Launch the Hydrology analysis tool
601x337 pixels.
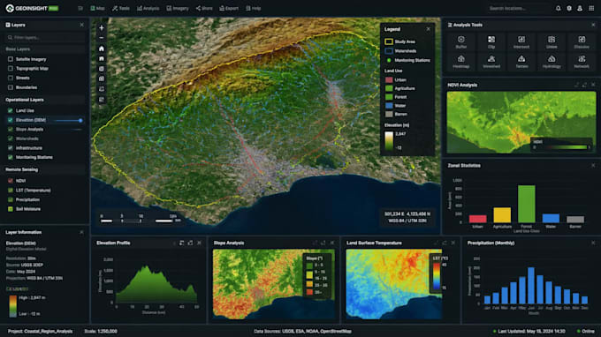pyautogui.click(x=552, y=62)
